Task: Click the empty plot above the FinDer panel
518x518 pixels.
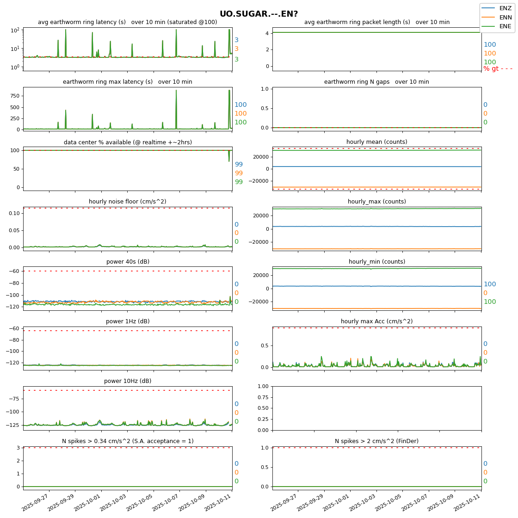Action: [376, 408]
